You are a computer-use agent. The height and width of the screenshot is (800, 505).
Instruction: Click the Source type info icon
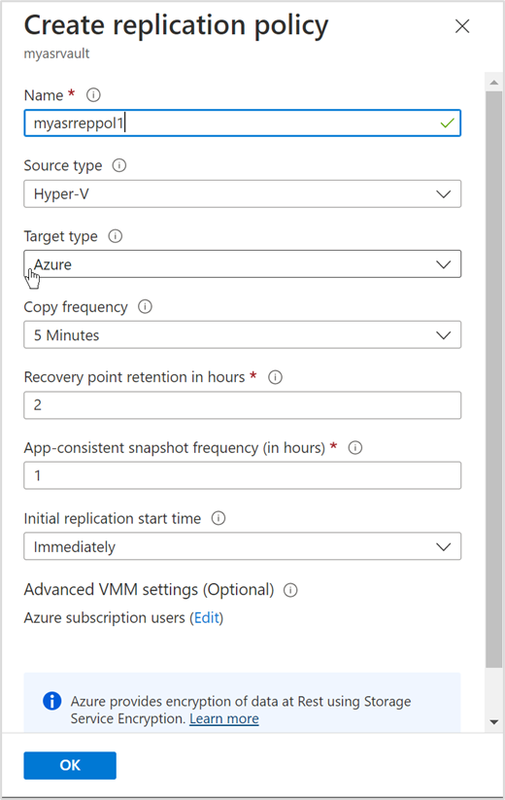point(119,165)
